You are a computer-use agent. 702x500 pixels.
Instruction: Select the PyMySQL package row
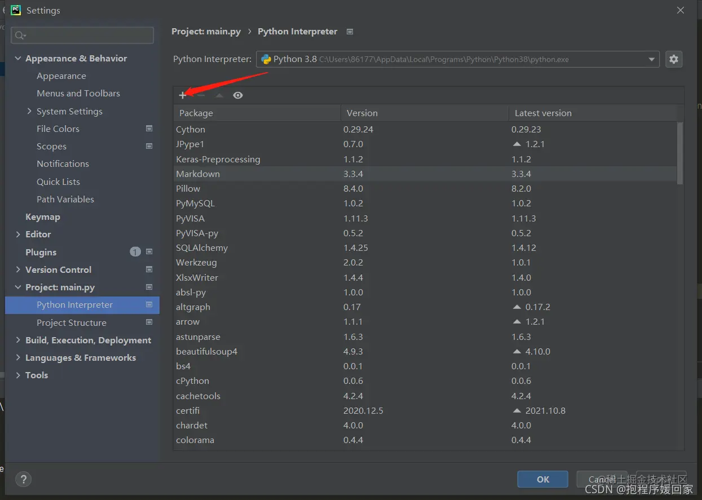(x=426, y=203)
